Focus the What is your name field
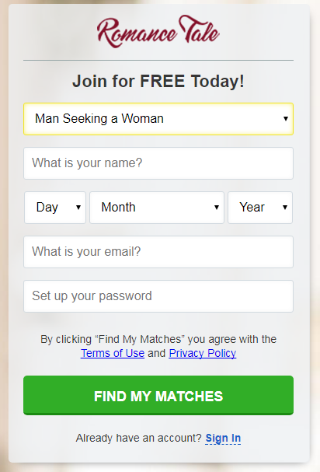 [158, 163]
